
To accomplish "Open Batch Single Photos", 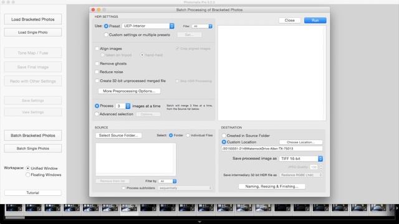I will [33, 149].
